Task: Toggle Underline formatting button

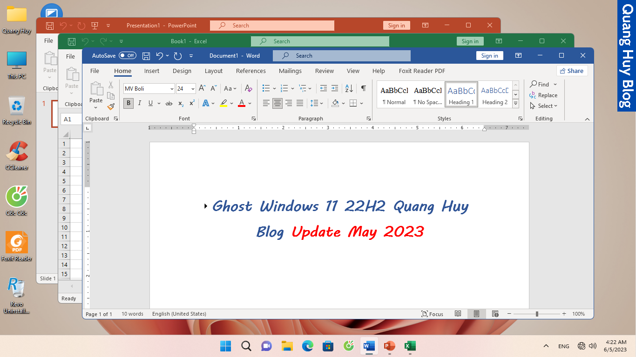Action: click(150, 103)
